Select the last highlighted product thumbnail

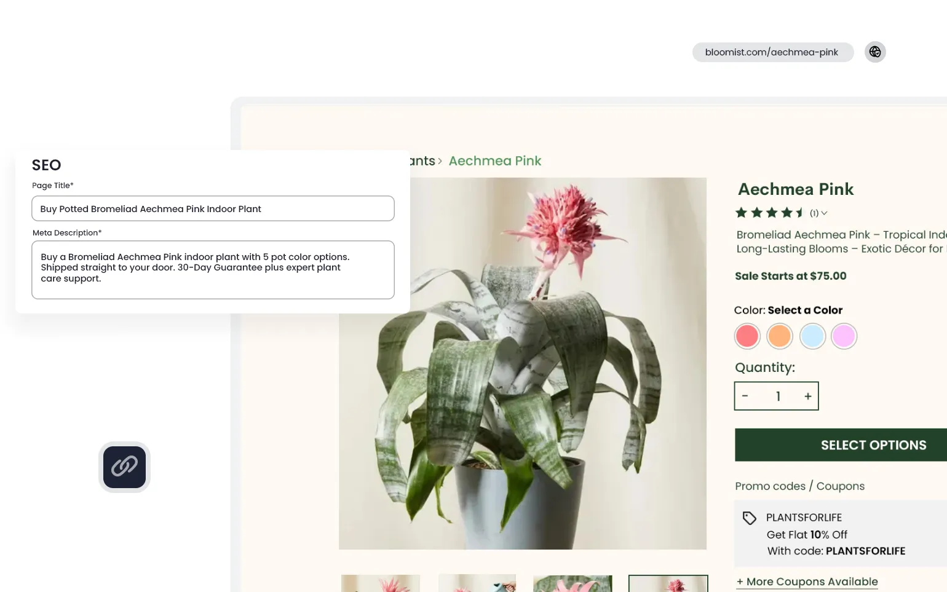[x=668, y=583]
